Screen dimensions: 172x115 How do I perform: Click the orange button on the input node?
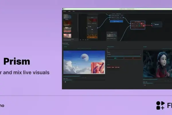tap(92, 37)
